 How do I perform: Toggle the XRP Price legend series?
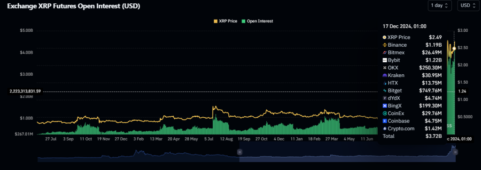click(x=225, y=21)
